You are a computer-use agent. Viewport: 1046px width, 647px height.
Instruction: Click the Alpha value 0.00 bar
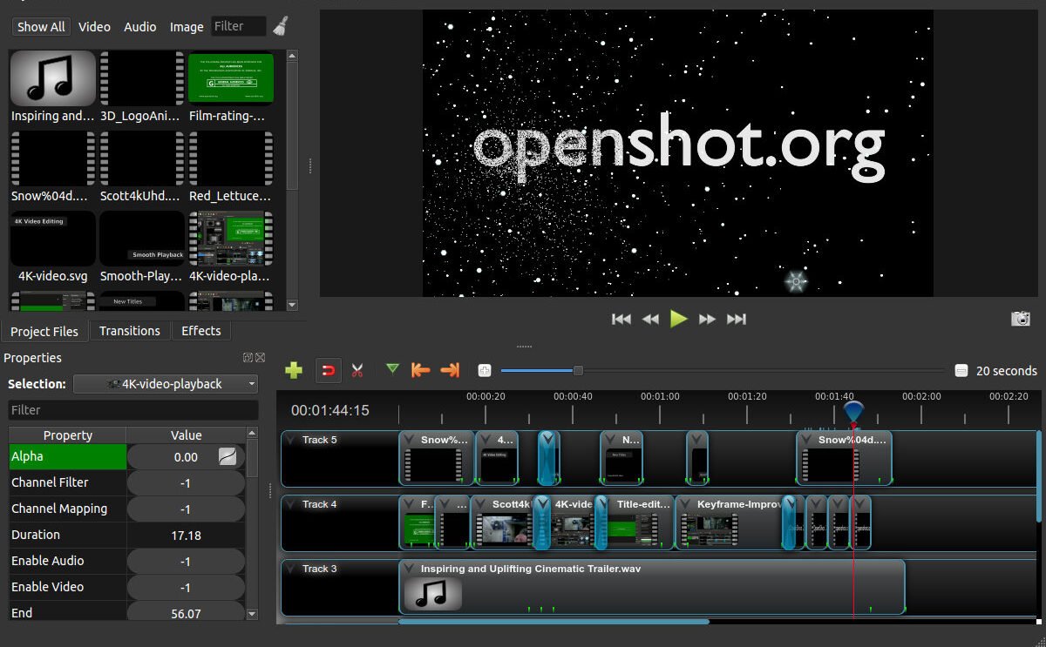coord(186,457)
